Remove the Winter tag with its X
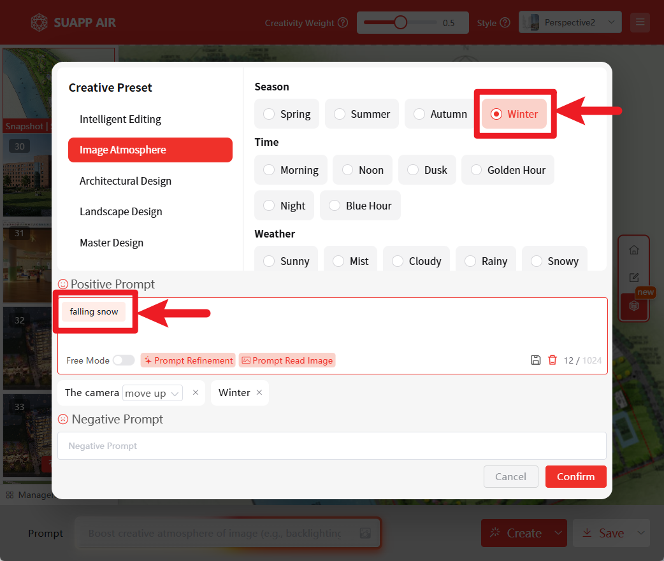The width and height of the screenshot is (664, 561). click(259, 393)
